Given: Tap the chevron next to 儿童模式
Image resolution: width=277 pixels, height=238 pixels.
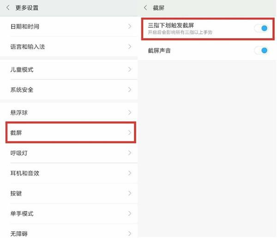Looking at the screenshot, I should (x=130, y=70).
